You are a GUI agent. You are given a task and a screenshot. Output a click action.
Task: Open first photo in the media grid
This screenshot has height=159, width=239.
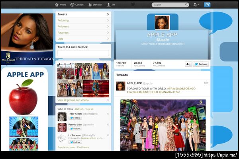66,71
